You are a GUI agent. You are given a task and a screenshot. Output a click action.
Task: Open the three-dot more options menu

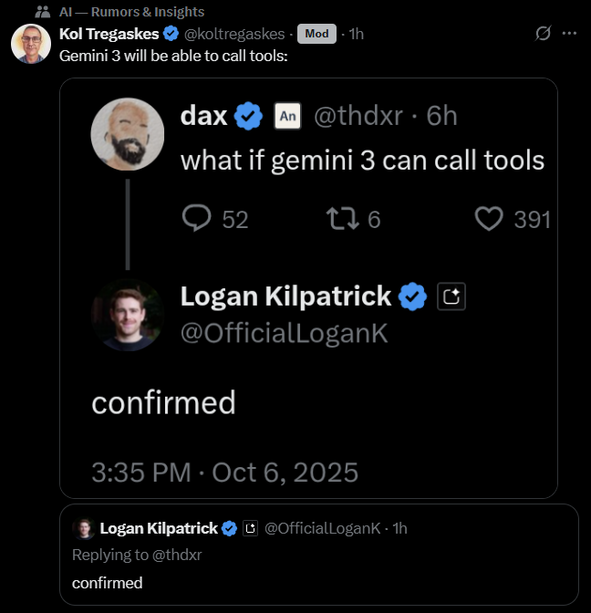570,34
